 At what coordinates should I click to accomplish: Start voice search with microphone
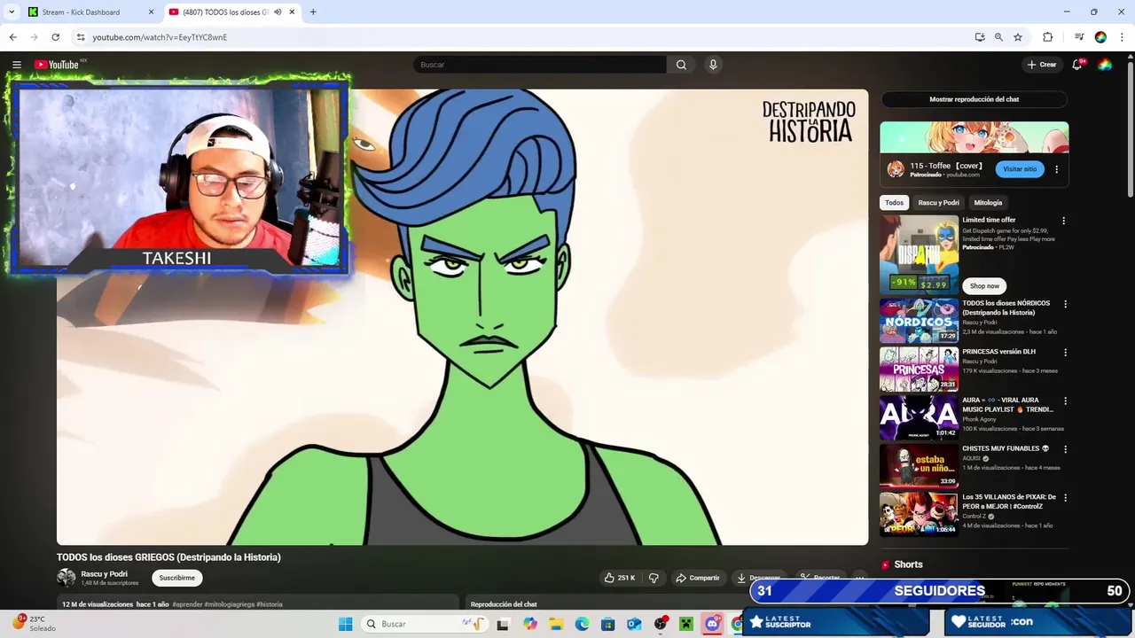pos(712,65)
